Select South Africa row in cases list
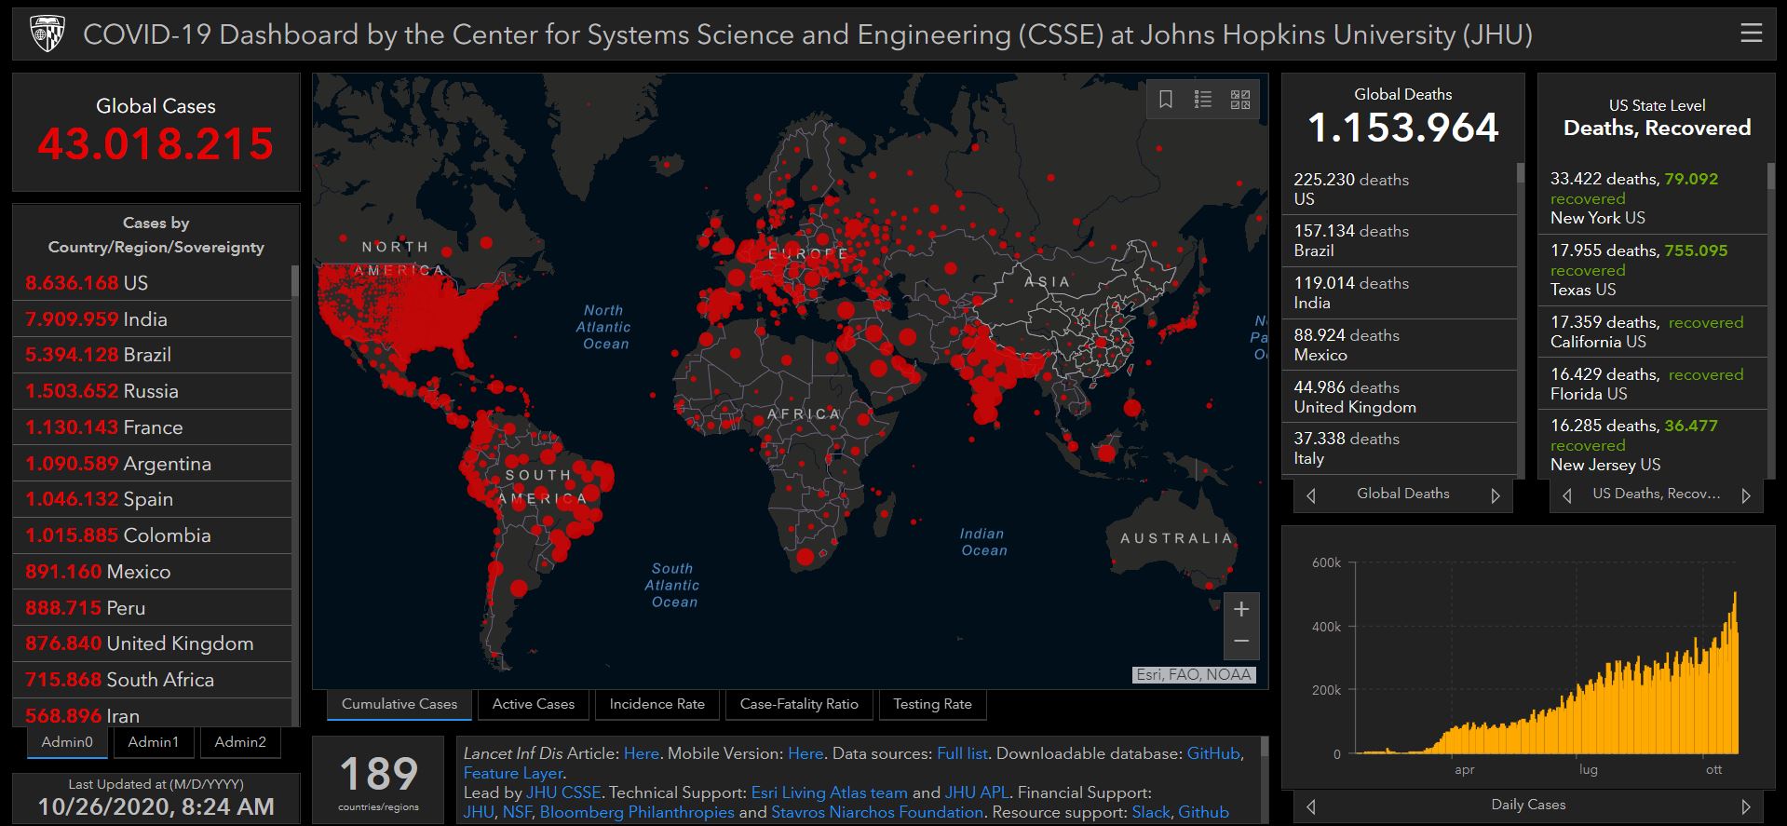 152,680
